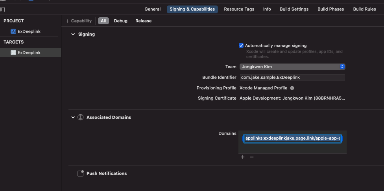Image resolution: width=384 pixels, height=191 pixels.
Task: Switch to the Info tab
Action: [267, 9]
